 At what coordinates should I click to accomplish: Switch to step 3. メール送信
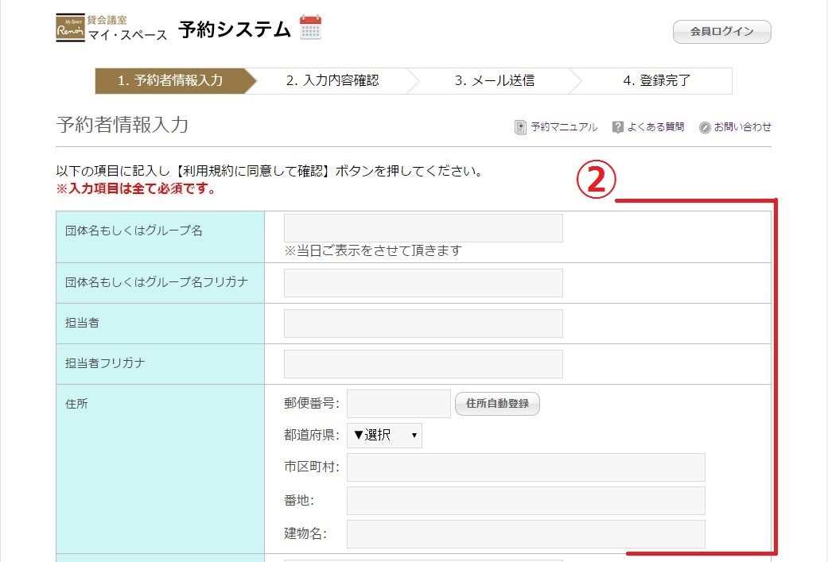click(494, 80)
